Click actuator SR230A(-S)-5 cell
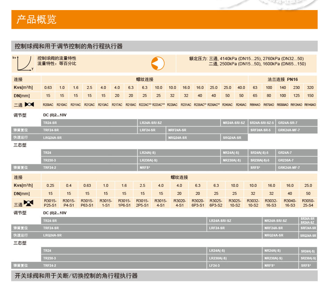This screenshot has height=283, width=327. (262, 160)
